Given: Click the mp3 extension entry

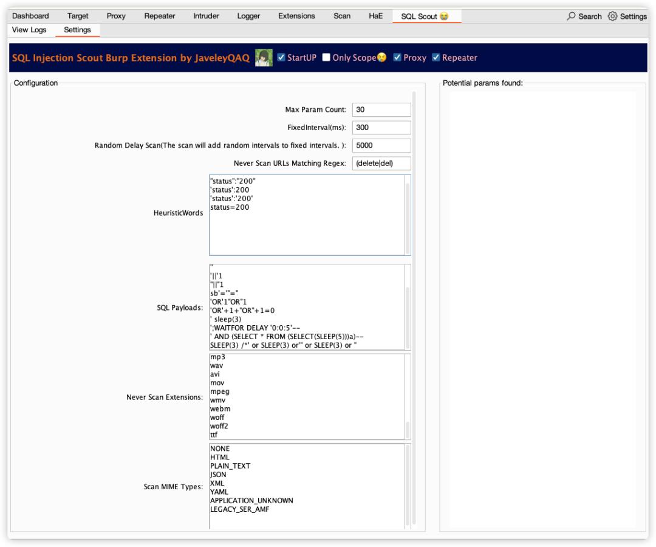Looking at the screenshot, I should tap(217, 357).
